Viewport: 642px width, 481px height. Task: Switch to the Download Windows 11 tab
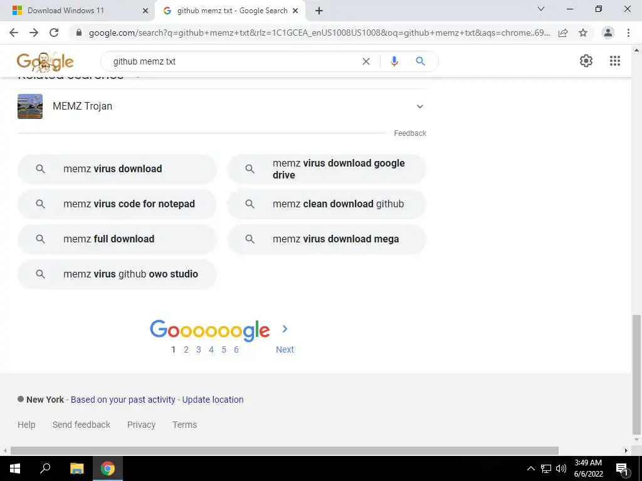(x=78, y=11)
